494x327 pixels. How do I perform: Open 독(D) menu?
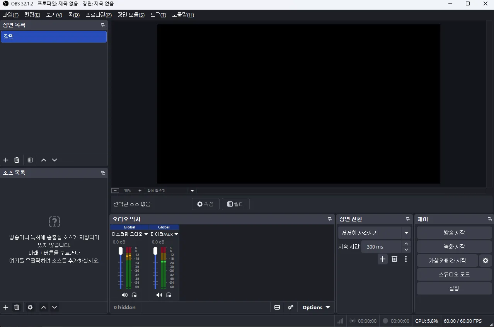click(74, 15)
